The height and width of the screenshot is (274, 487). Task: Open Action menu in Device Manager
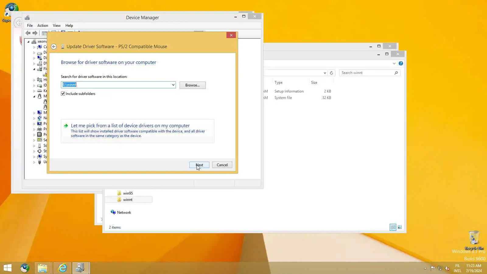coord(43,26)
